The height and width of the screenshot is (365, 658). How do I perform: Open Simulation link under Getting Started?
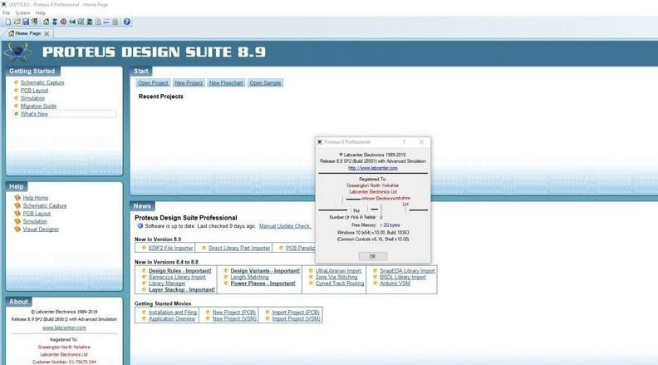(32, 98)
